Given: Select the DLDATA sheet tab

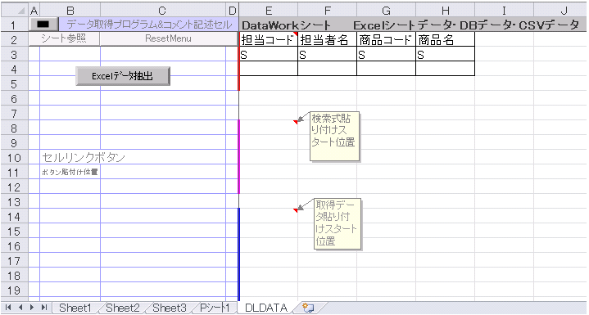Looking at the screenshot, I should (x=266, y=308).
